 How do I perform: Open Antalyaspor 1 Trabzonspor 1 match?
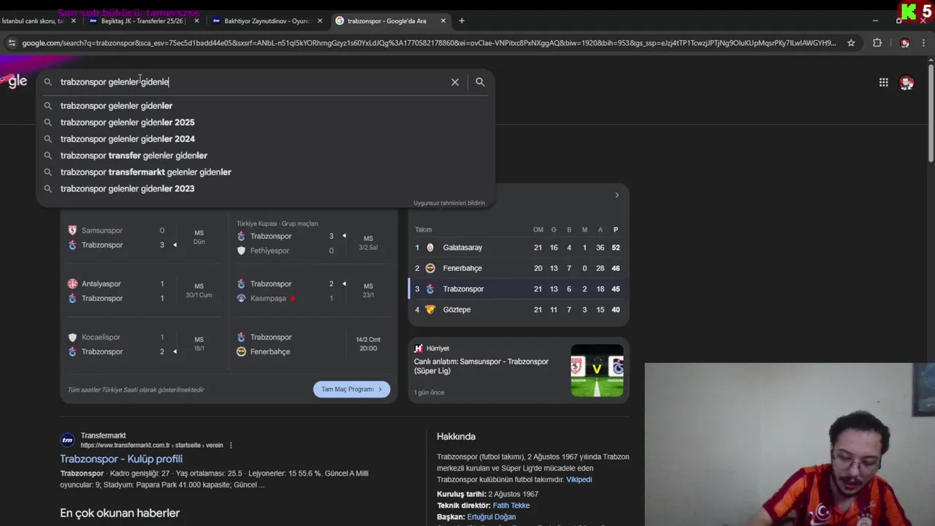coord(144,291)
